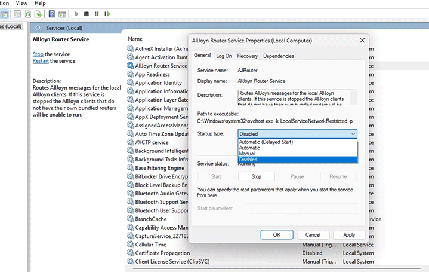
Task: Click the Start parameters input field
Action: [x=301, y=209]
